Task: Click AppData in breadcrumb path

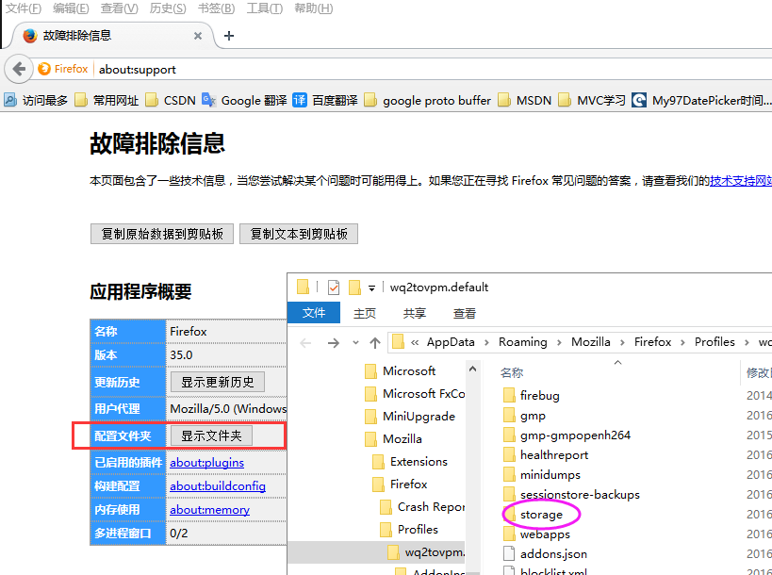Action: 451,342
